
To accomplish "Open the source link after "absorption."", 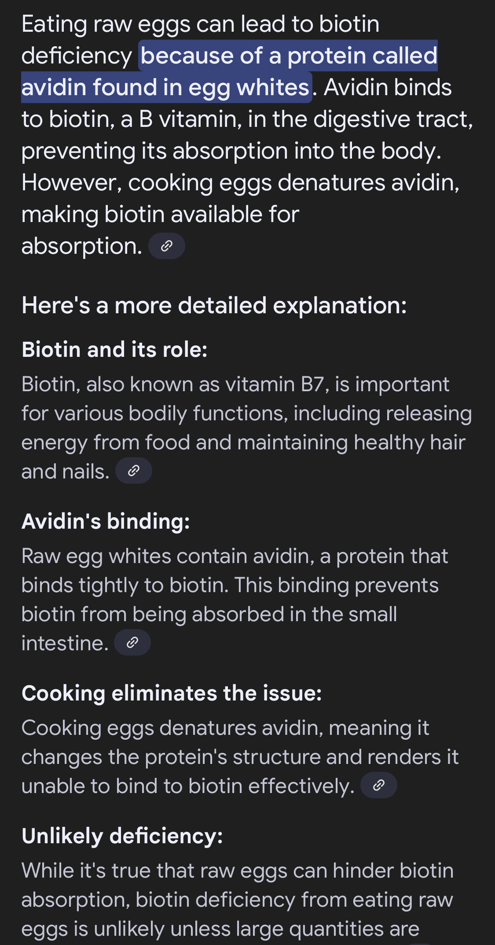I will 166,246.
